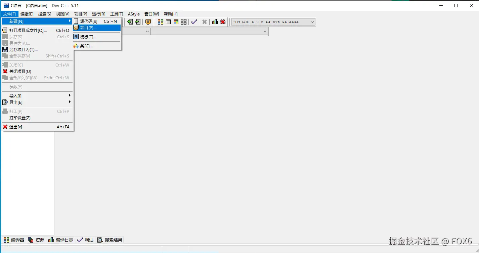Screen dimensions: 479x253
Task: Open the class browser combo box arrow
Action: click(x=147, y=31)
